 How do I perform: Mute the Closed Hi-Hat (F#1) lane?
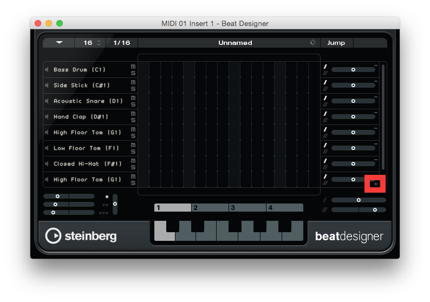coord(133,161)
